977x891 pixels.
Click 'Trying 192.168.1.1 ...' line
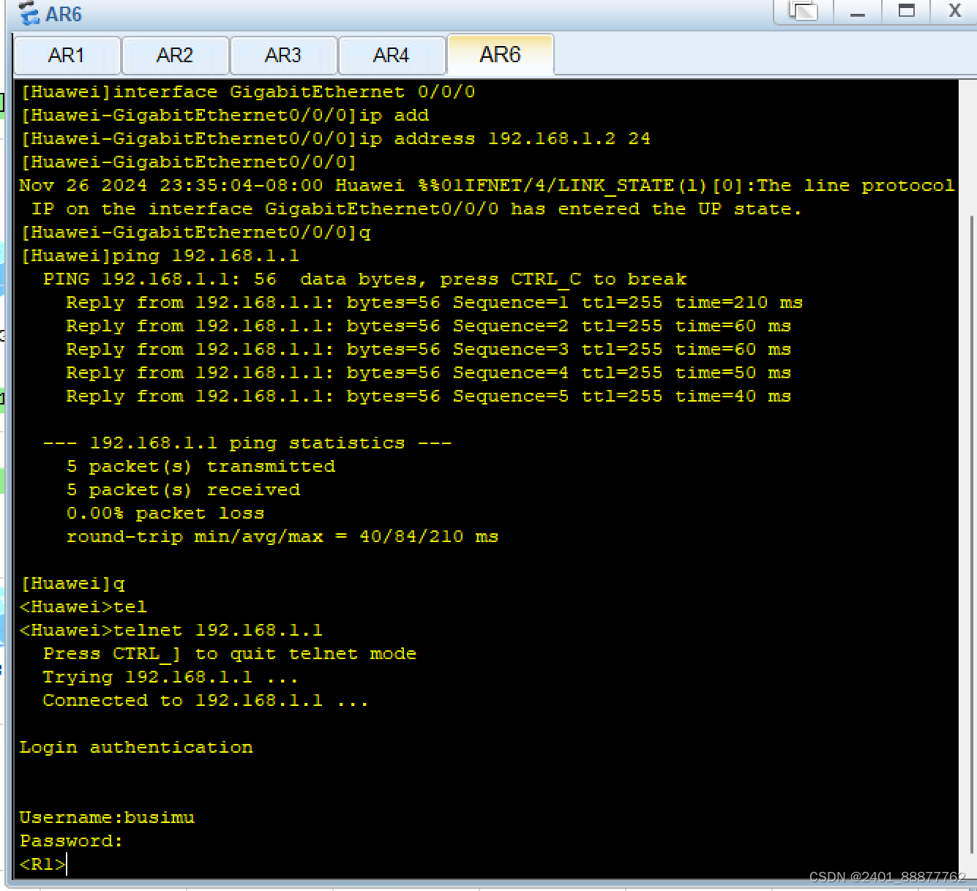click(170, 677)
